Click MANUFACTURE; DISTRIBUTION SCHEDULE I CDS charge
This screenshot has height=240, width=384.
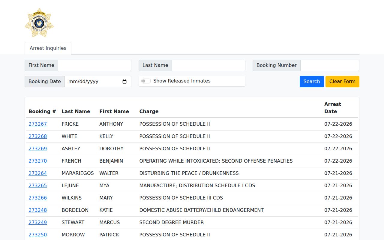pos(197,186)
